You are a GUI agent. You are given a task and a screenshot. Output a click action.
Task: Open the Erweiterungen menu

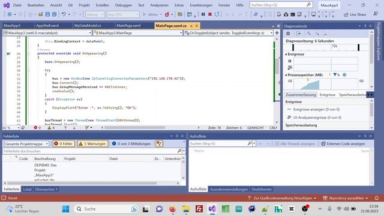click(201, 5)
